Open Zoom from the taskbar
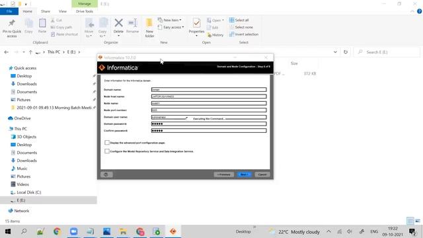The width and height of the screenshot is (423, 238). 73,231
